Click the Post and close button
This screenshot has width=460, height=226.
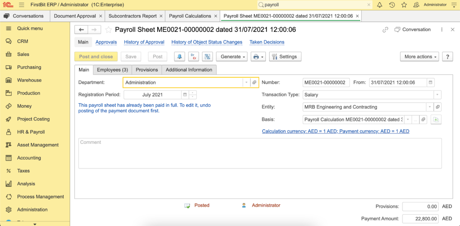[96, 57]
